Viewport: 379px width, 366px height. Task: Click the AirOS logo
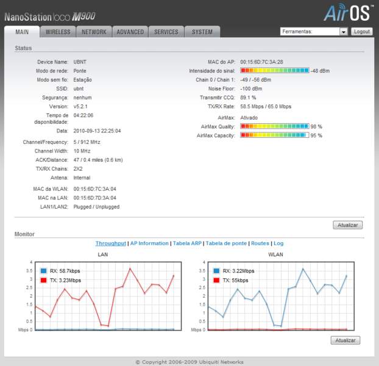tap(347, 13)
